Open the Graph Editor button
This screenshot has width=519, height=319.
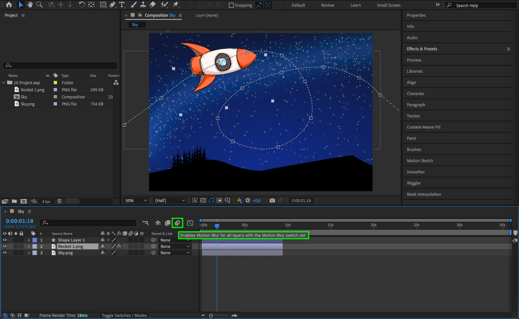pos(190,223)
